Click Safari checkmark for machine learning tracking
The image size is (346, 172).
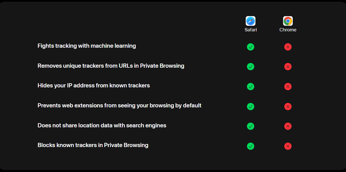[x=250, y=47]
